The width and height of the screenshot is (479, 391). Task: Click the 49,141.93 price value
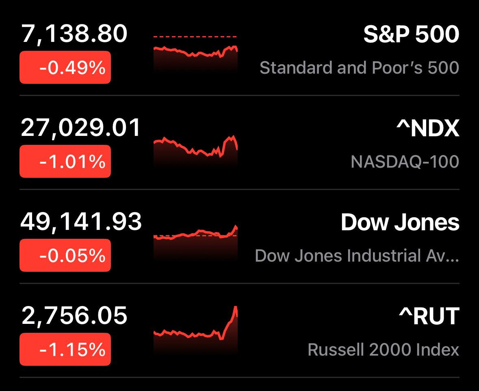point(81,222)
